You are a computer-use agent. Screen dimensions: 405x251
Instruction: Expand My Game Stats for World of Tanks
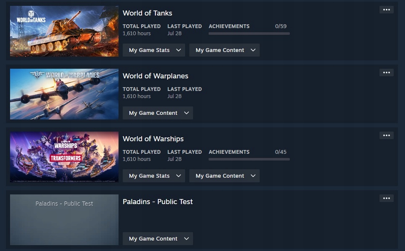154,50
